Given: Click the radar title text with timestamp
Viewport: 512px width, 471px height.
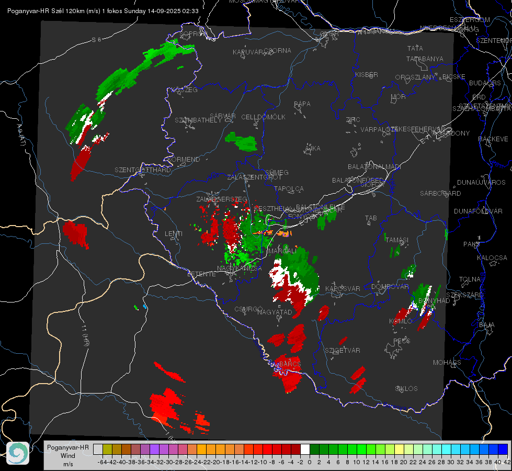Looking at the screenshot, I should 103,11.
